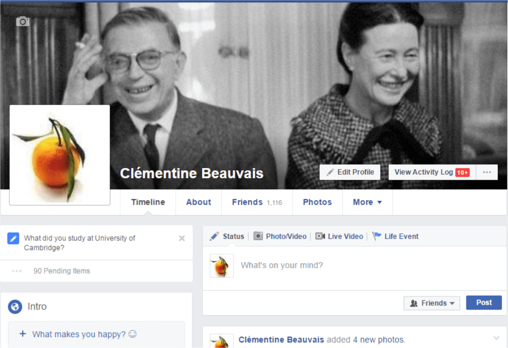Screen dimensions: 508x348
Task: Click the blue pencil edit icon
Action: click(x=13, y=238)
